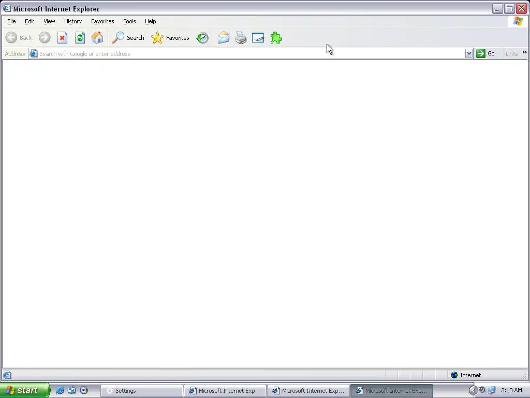Click the status bar page icon
The image size is (530, 398).
7,375
